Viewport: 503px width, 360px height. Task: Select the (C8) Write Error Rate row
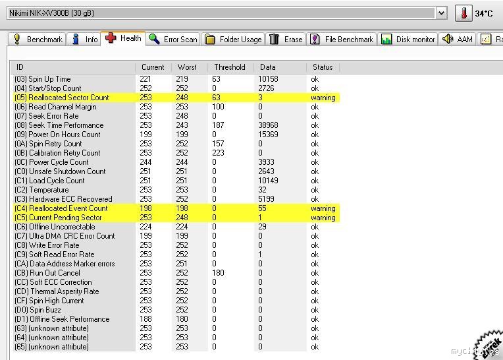[x=176, y=245]
